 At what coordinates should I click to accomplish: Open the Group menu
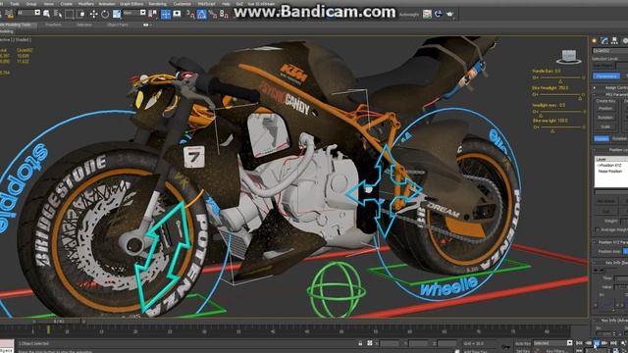(x=31, y=4)
